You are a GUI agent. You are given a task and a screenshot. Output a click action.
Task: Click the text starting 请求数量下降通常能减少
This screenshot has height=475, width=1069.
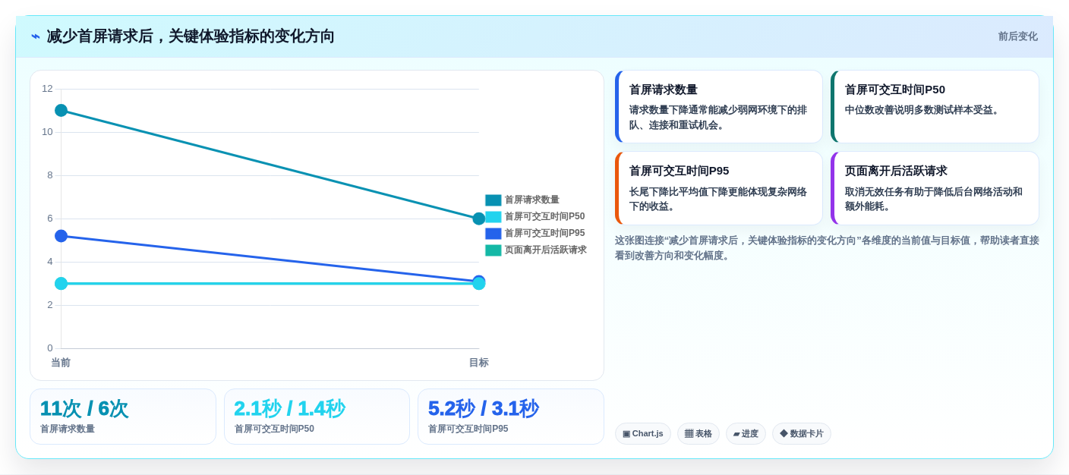pyautogui.click(x=718, y=118)
